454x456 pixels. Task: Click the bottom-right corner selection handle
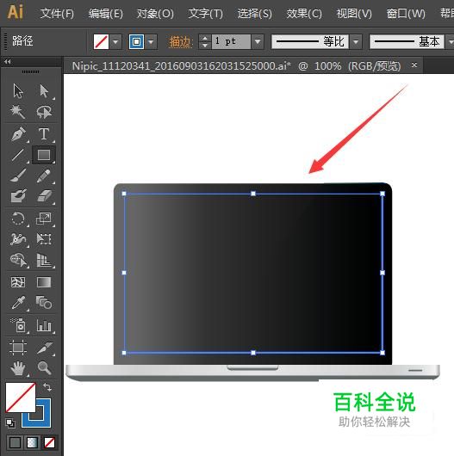(382, 353)
